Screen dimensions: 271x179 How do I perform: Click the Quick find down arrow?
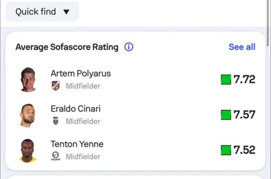[x=66, y=12]
